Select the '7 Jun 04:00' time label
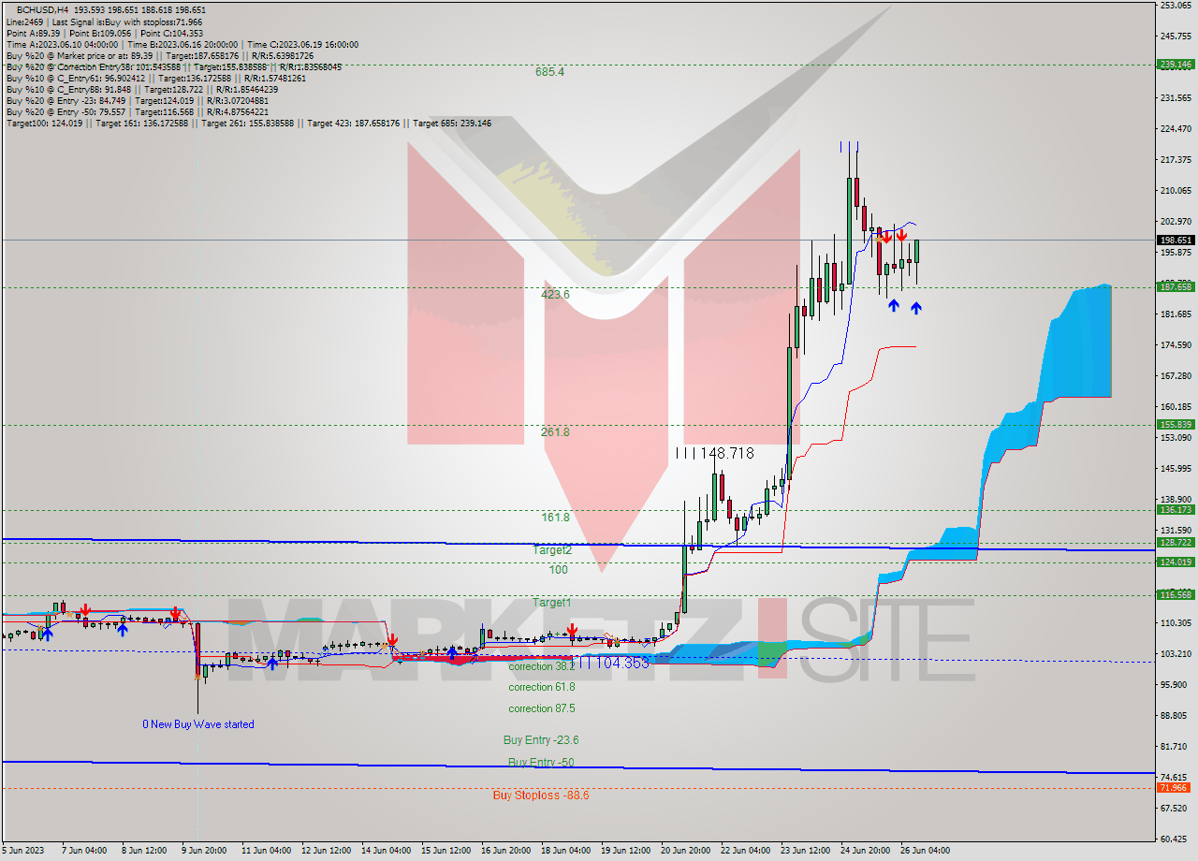 pos(86,852)
